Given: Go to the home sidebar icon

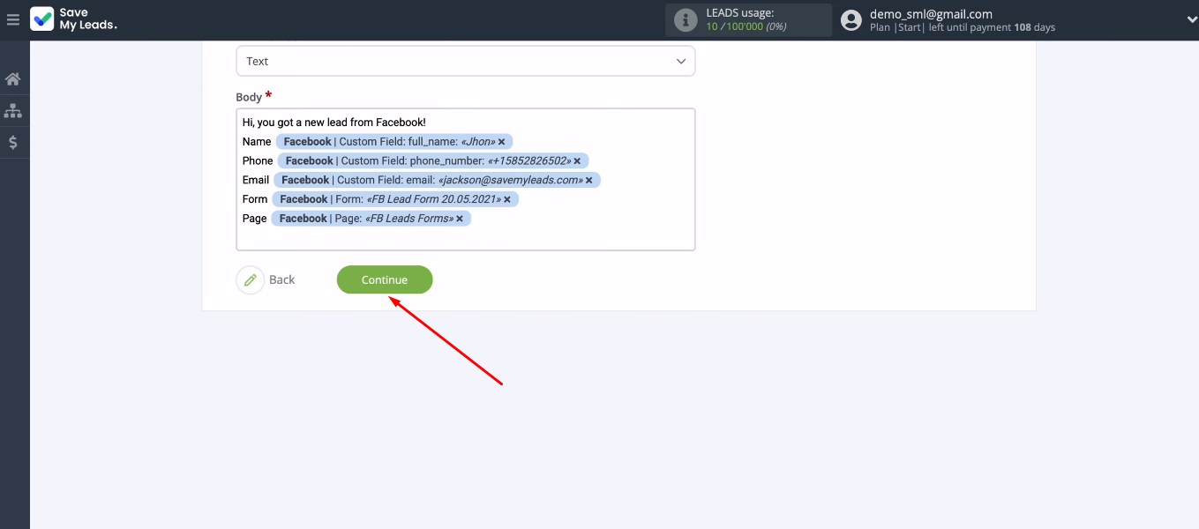Looking at the screenshot, I should [13, 79].
